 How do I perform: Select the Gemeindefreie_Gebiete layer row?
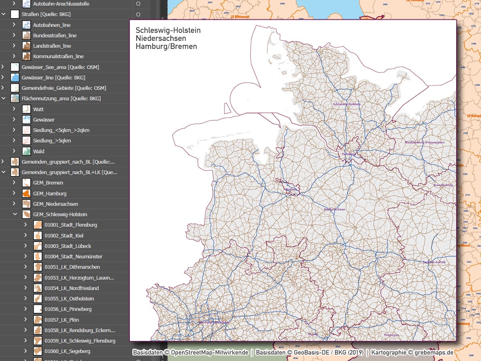click(64, 88)
